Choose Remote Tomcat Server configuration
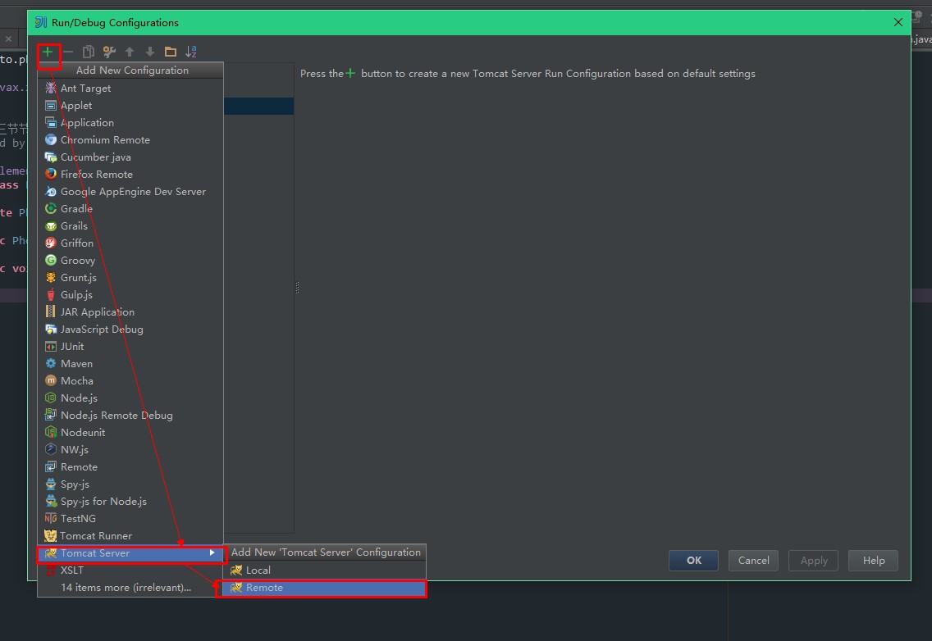932x641 pixels. 325,588
